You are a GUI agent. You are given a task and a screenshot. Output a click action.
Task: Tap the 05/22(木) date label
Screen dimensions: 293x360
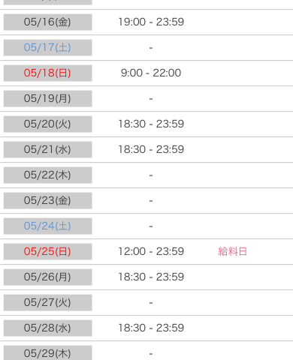(47, 175)
